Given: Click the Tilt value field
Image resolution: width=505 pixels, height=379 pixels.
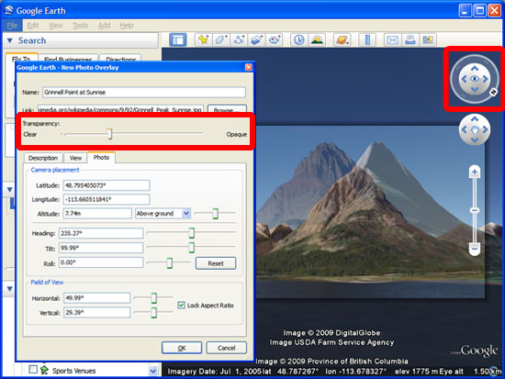Looking at the screenshot, I should [101, 248].
